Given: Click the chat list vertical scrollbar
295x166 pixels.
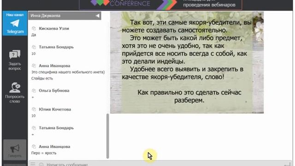Looking at the screenshot, I should [107, 136].
